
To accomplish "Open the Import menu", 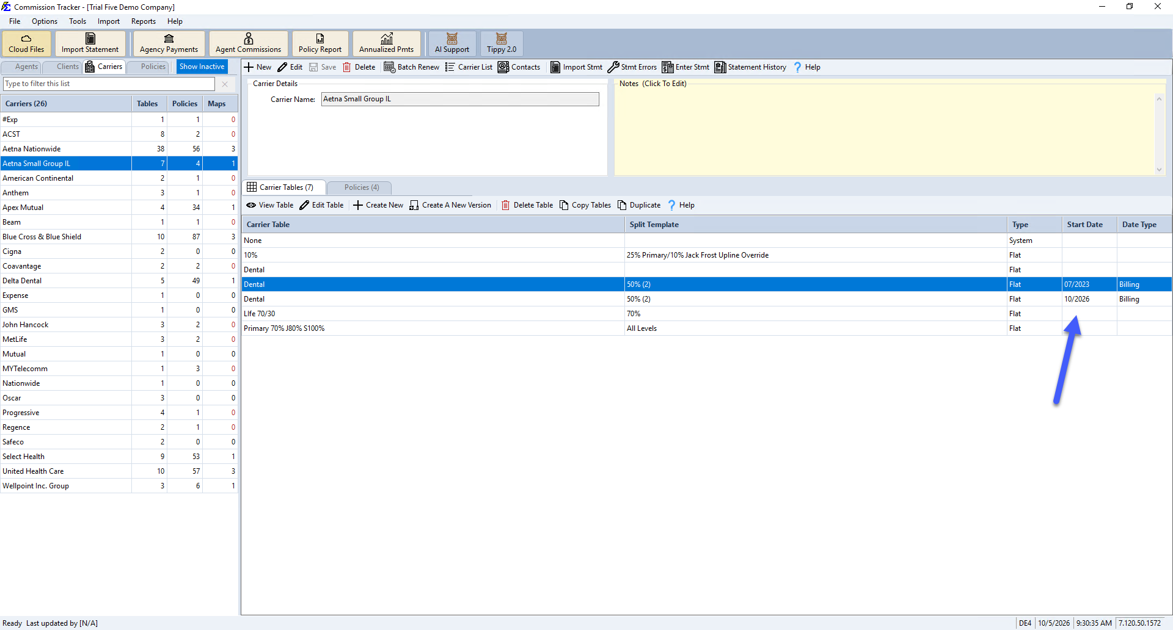I will coord(109,21).
